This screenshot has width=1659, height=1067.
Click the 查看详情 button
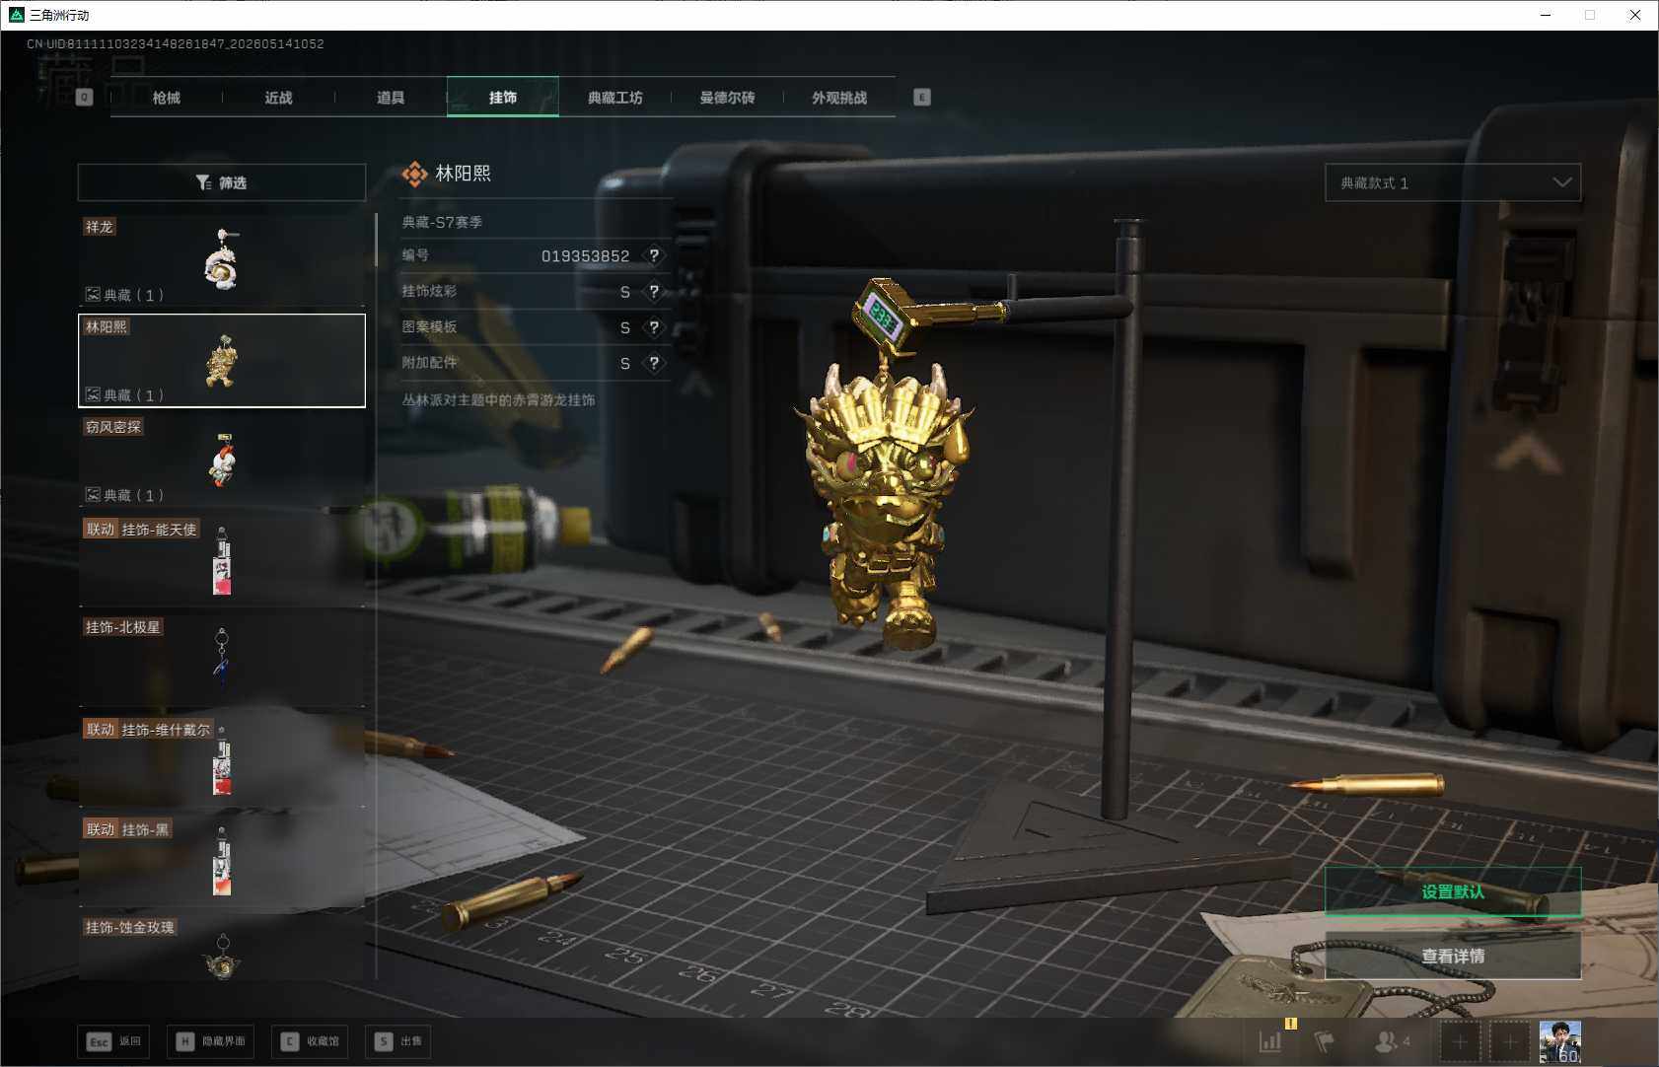coord(1453,956)
